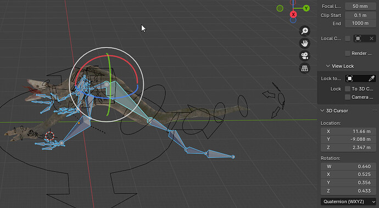Click the negative Y axis gizmo circle
Screen dimensions: 379x208
pyautogui.click(x=280, y=8)
